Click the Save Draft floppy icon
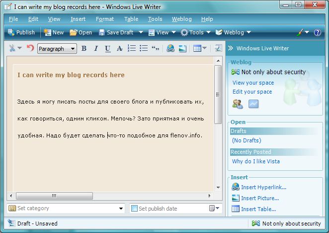 coord(102,32)
